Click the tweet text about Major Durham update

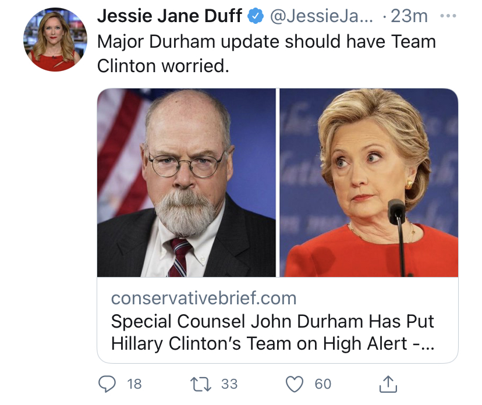(266, 54)
